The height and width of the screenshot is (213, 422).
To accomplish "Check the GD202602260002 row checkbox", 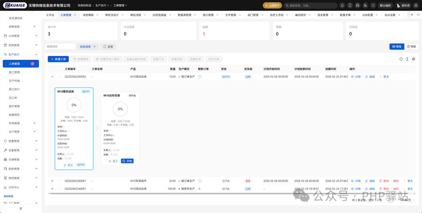I will [60, 77].
